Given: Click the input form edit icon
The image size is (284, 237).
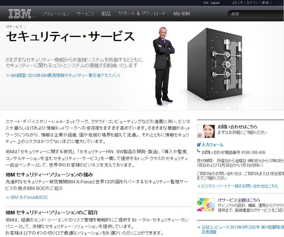Looking at the screenshot, I should (x=199, y=145).
